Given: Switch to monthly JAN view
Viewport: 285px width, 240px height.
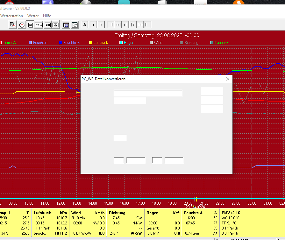Looking at the screenshot, I should [47, 25].
